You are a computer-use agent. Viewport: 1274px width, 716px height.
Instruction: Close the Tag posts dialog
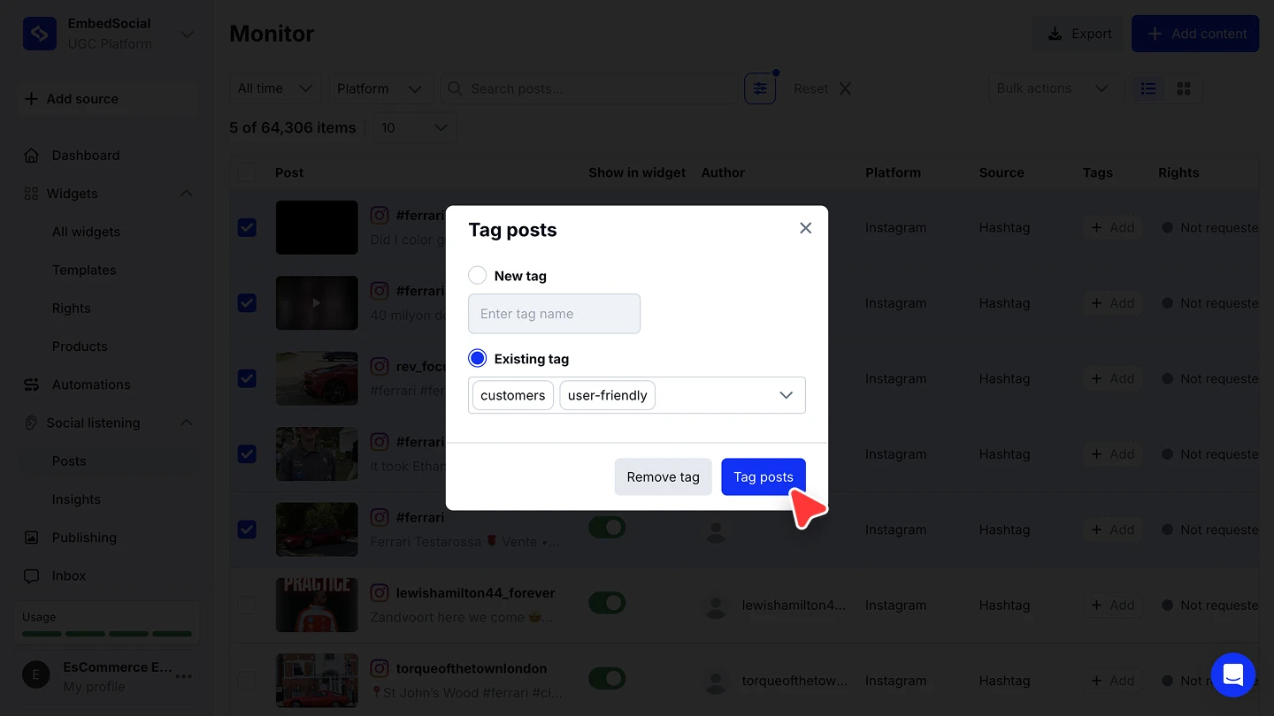805,228
